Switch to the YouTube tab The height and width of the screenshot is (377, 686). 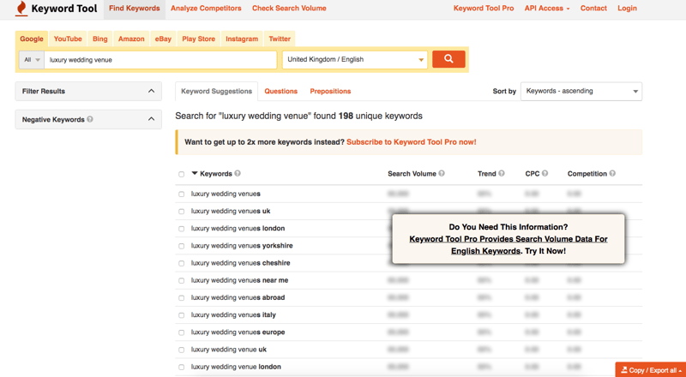pyautogui.click(x=68, y=39)
